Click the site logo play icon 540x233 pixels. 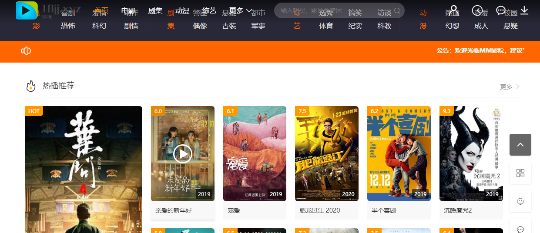[x=27, y=10]
